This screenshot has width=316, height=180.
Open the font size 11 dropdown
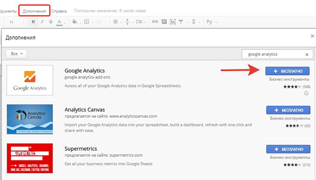pyautogui.click(x=17, y=22)
